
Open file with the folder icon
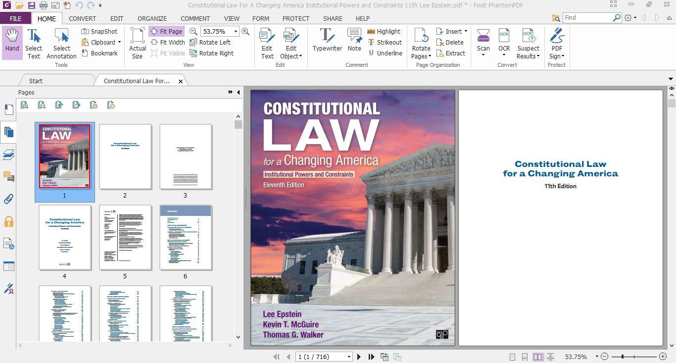(19, 5)
